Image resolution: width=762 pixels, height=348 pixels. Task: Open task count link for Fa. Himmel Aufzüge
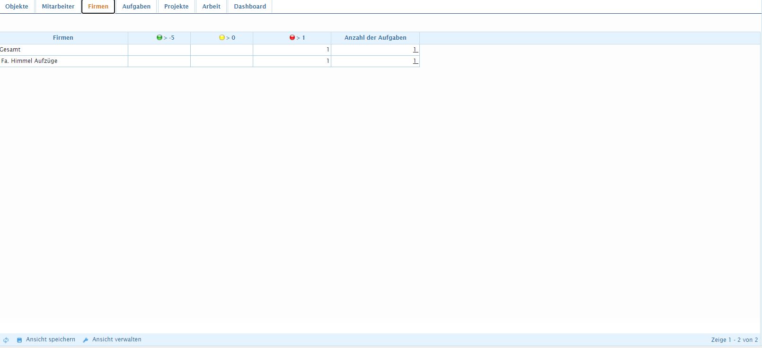pyautogui.click(x=416, y=61)
